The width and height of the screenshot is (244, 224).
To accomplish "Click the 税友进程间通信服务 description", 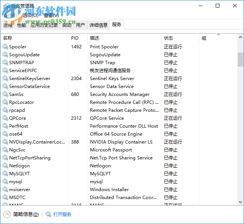I will coord(110,71).
